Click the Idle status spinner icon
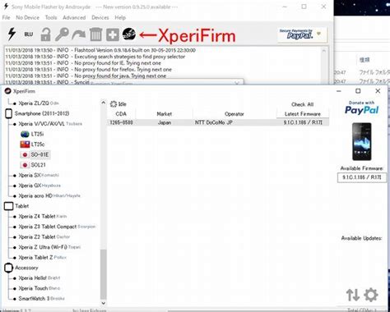The width and height of the screenshot is (390, 312). [x=114, y=104]
